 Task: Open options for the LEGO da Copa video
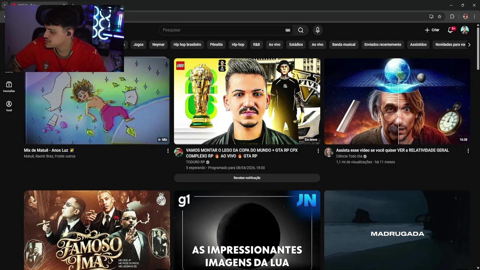tap(318, 151)
